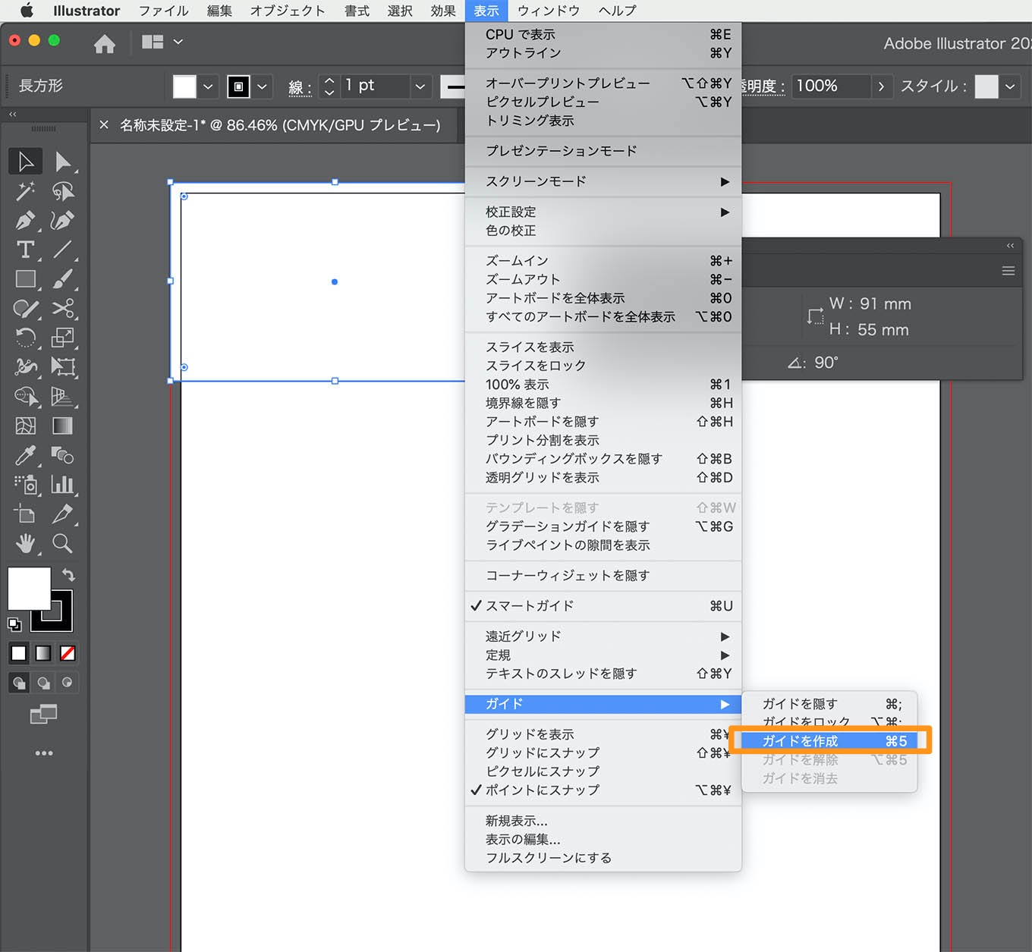The image size is (1032, 952).
Task: Select the Shaper tool
Action: coord(26,309)
